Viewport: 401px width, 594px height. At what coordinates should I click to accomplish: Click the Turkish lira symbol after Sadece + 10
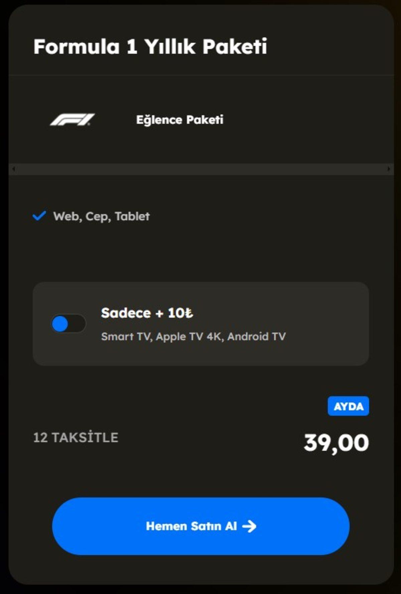coord(189,313)
